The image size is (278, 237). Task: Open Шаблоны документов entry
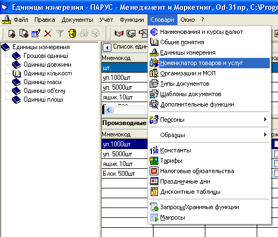[209, 94]
